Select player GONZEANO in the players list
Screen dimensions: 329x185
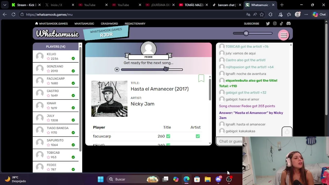[x=56, y=69]
